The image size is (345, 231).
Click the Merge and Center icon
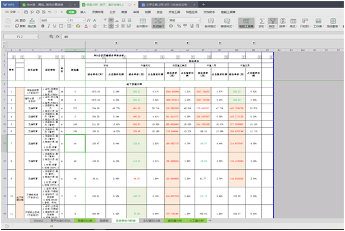point(143,22)
